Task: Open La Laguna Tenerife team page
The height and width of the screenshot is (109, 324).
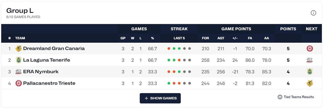Action: click(x=46, y=60)
